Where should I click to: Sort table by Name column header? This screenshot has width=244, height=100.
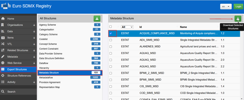point(183,27)
